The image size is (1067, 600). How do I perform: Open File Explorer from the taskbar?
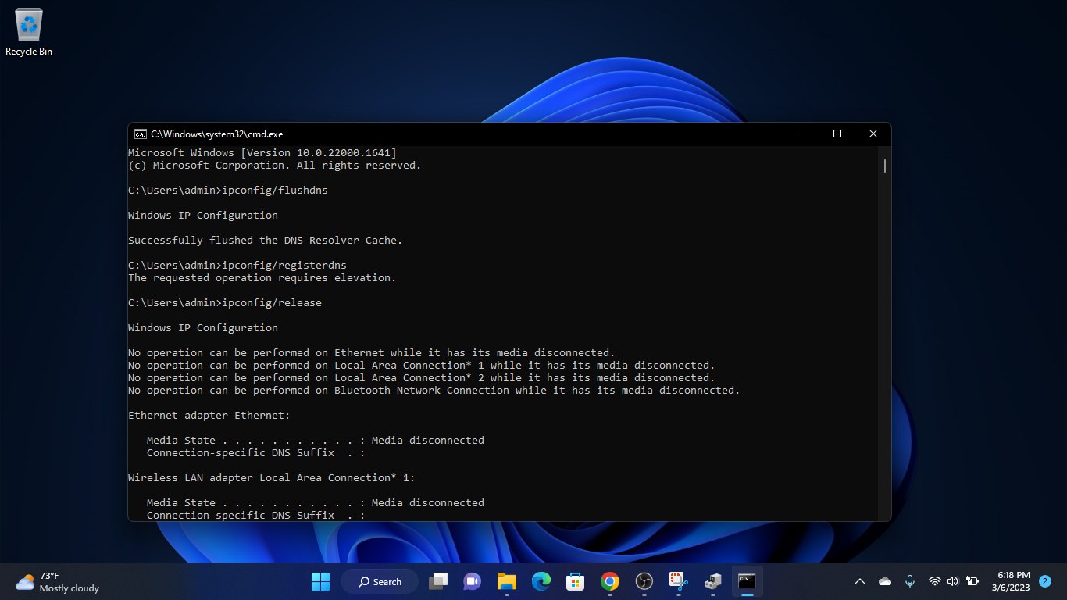pos(507,581)
